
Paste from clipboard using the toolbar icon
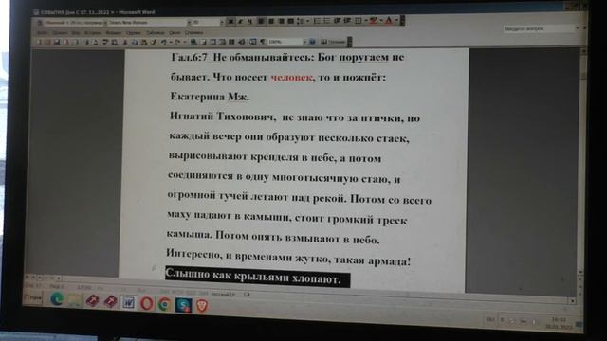(x=144, y=42)
